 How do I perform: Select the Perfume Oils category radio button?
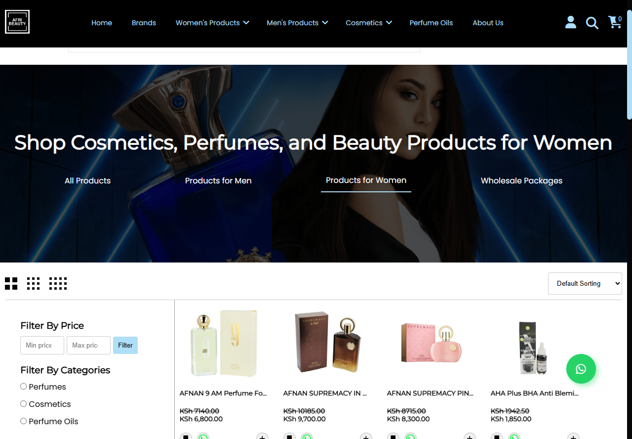click(23, 421)
